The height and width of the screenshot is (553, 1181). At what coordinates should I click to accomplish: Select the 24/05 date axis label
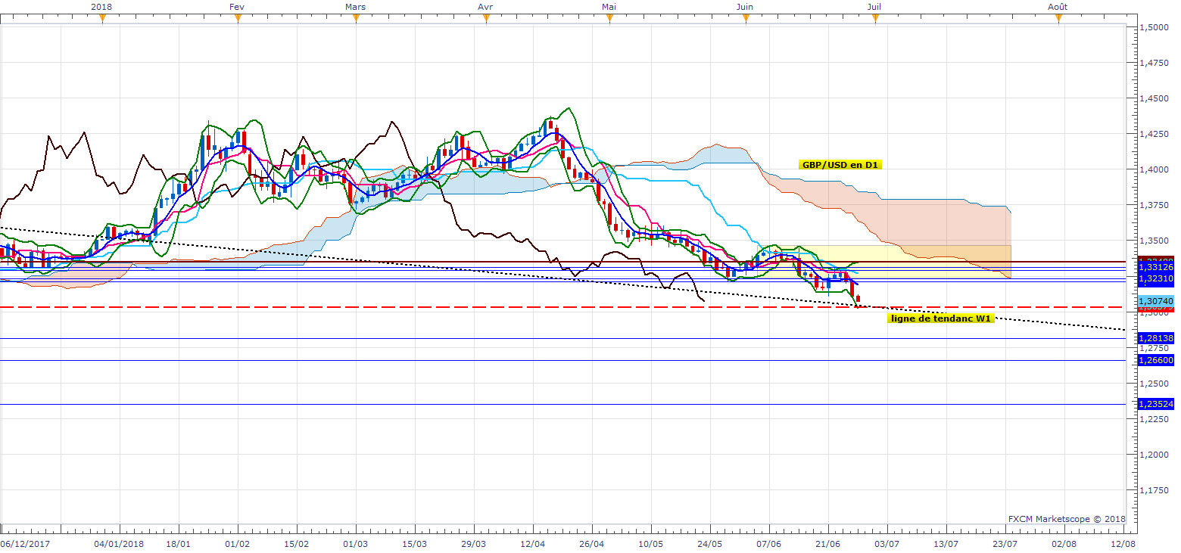pos(709,543)
